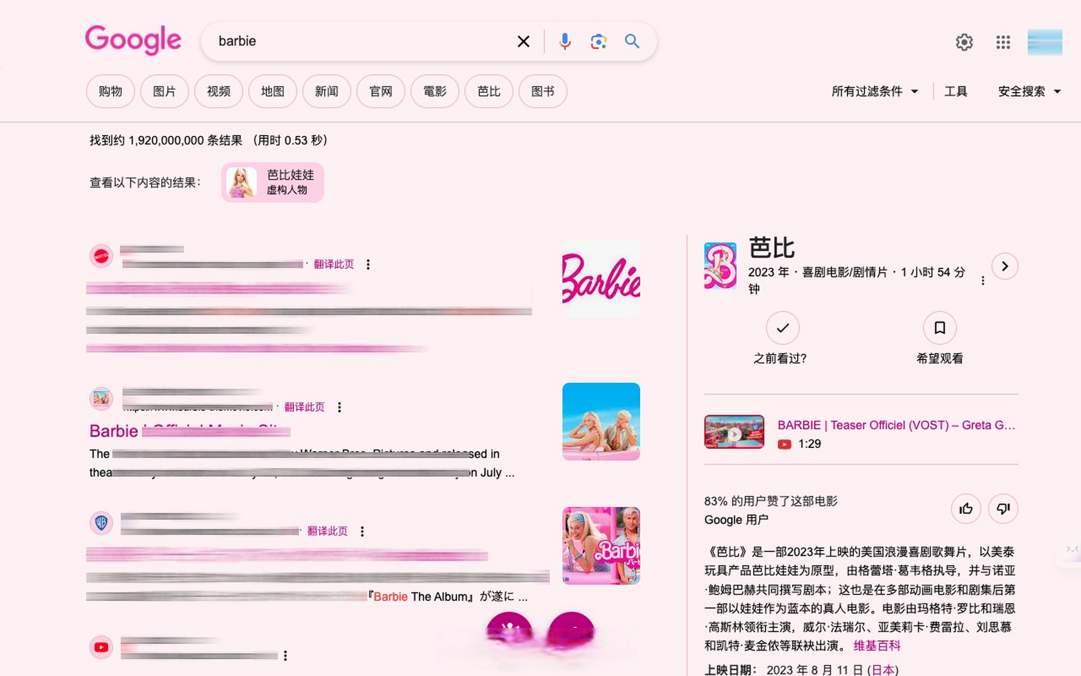This screenshot has width=1081, height=676.
Task: Expand movie details via the right chevron
Action: pos(1005,267)
